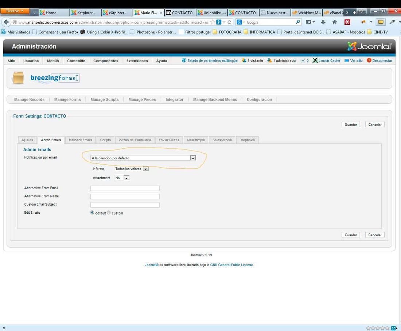Click the Google search magnifier icon

[298, 22]
